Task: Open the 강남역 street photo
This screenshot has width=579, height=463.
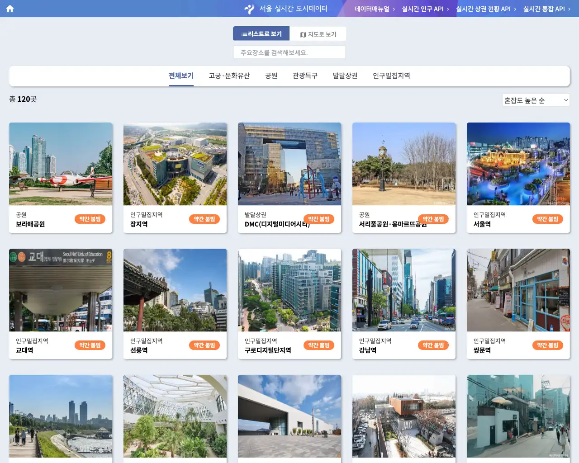Action: point(404,290)
